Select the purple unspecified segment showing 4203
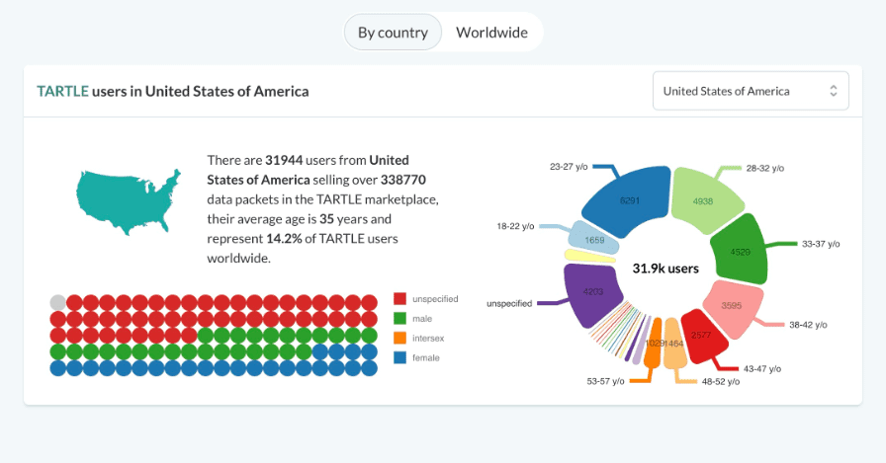The height and width of the screenshot is (463, 886). 592,292
